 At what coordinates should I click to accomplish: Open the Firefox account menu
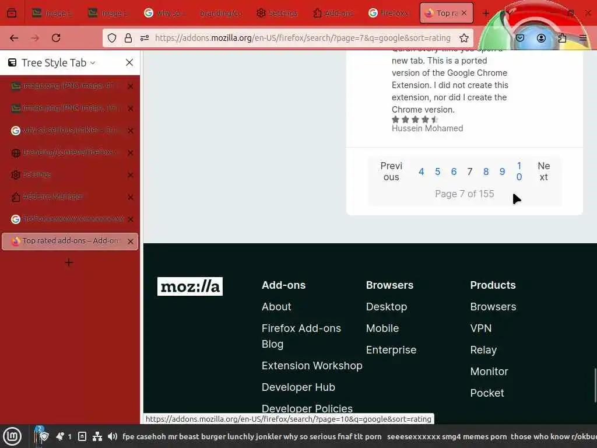coord(541,38)
